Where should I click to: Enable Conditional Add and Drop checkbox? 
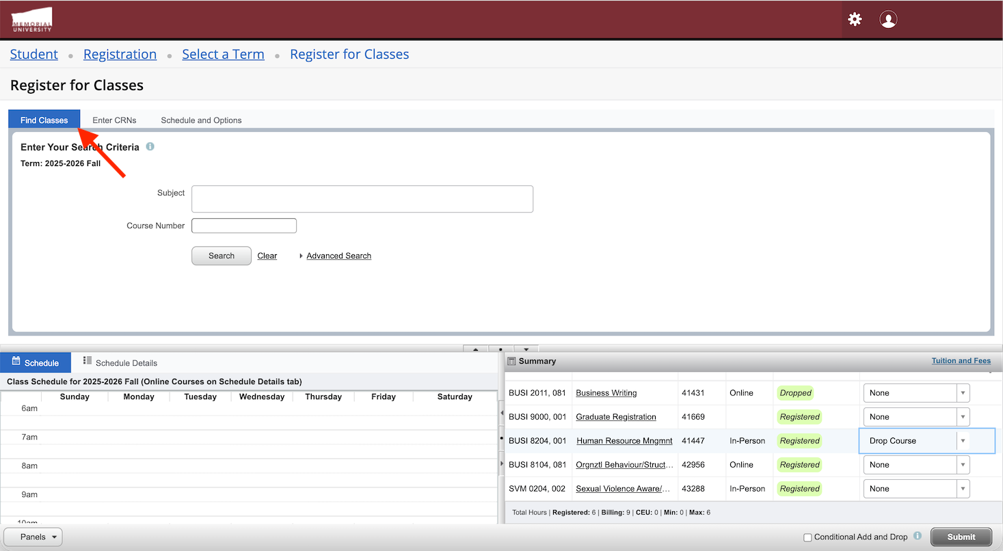pos(807,537)
